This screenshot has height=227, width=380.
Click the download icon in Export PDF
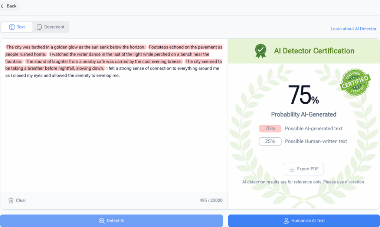click(x=292, y=169)
